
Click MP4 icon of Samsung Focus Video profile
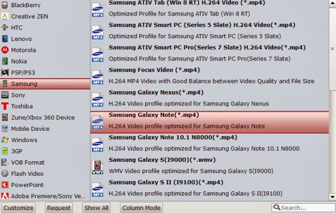click(x=98, y=78)
